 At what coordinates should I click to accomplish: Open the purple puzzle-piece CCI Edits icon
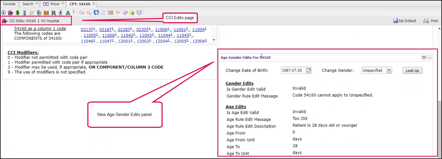(10, 13)
